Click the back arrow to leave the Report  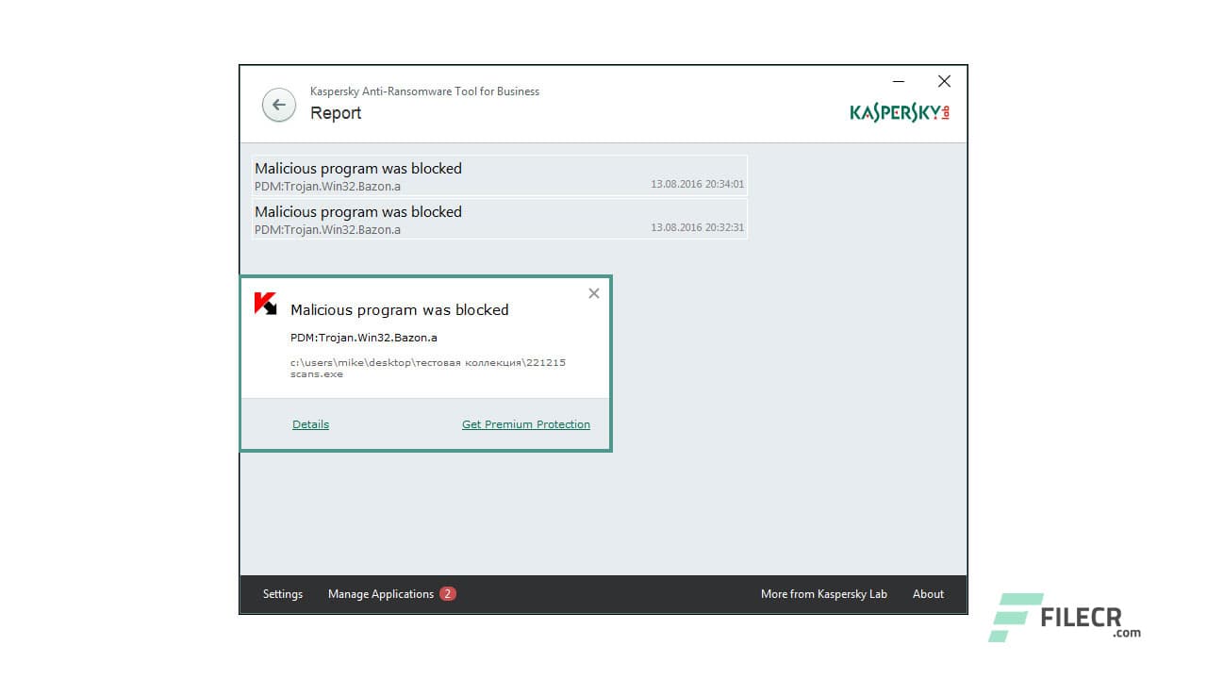click(278, 105)
